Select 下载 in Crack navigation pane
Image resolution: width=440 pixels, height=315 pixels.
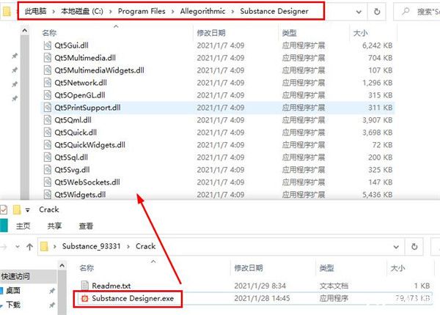click(13, 305)
